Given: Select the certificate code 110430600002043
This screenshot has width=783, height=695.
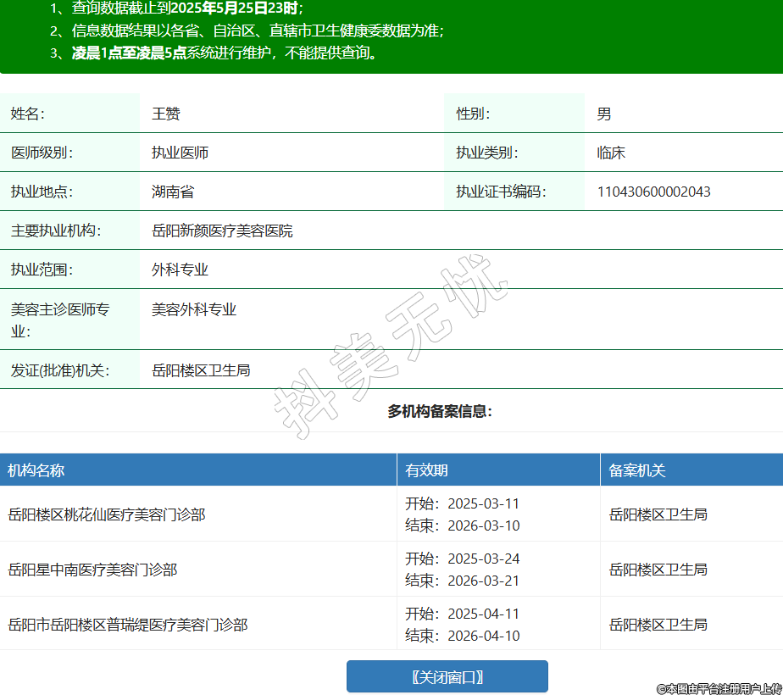Looking at the screenshot, I should [653, 192].
